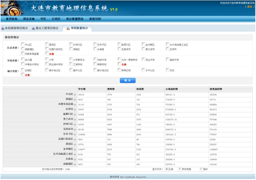Tick the 小学 school type checkbox
The height and width of the screenshot is (180, 256).
click(47, 59)
